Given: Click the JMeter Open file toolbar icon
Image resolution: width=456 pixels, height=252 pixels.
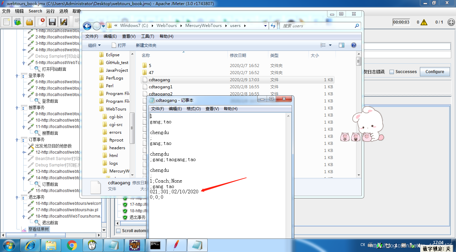Looking at the screenshot, I should (x=29, y=22).
